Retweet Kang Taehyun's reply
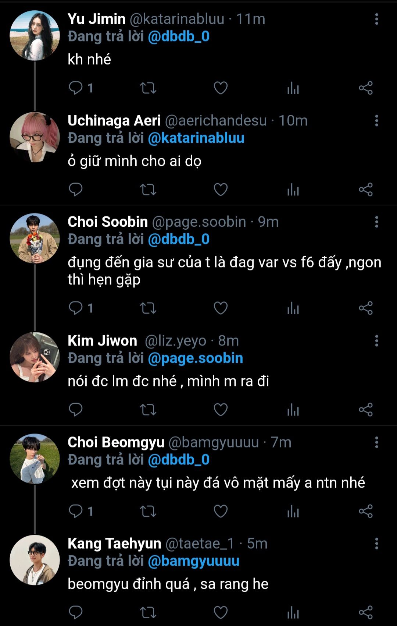 click(148, 612)
